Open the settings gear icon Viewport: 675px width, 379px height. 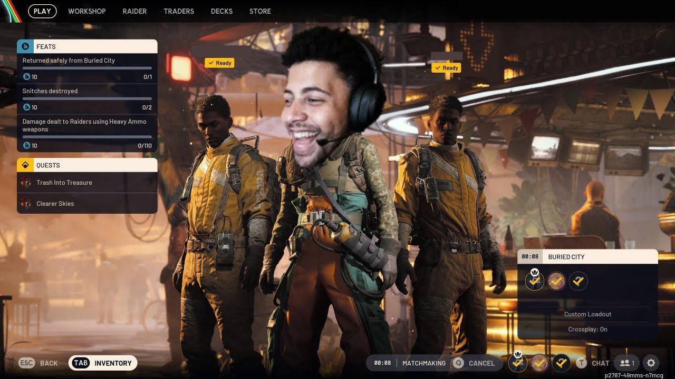pos(651,363)
